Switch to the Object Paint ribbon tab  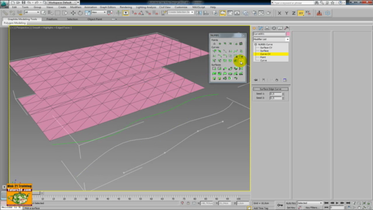click(94, 19)
